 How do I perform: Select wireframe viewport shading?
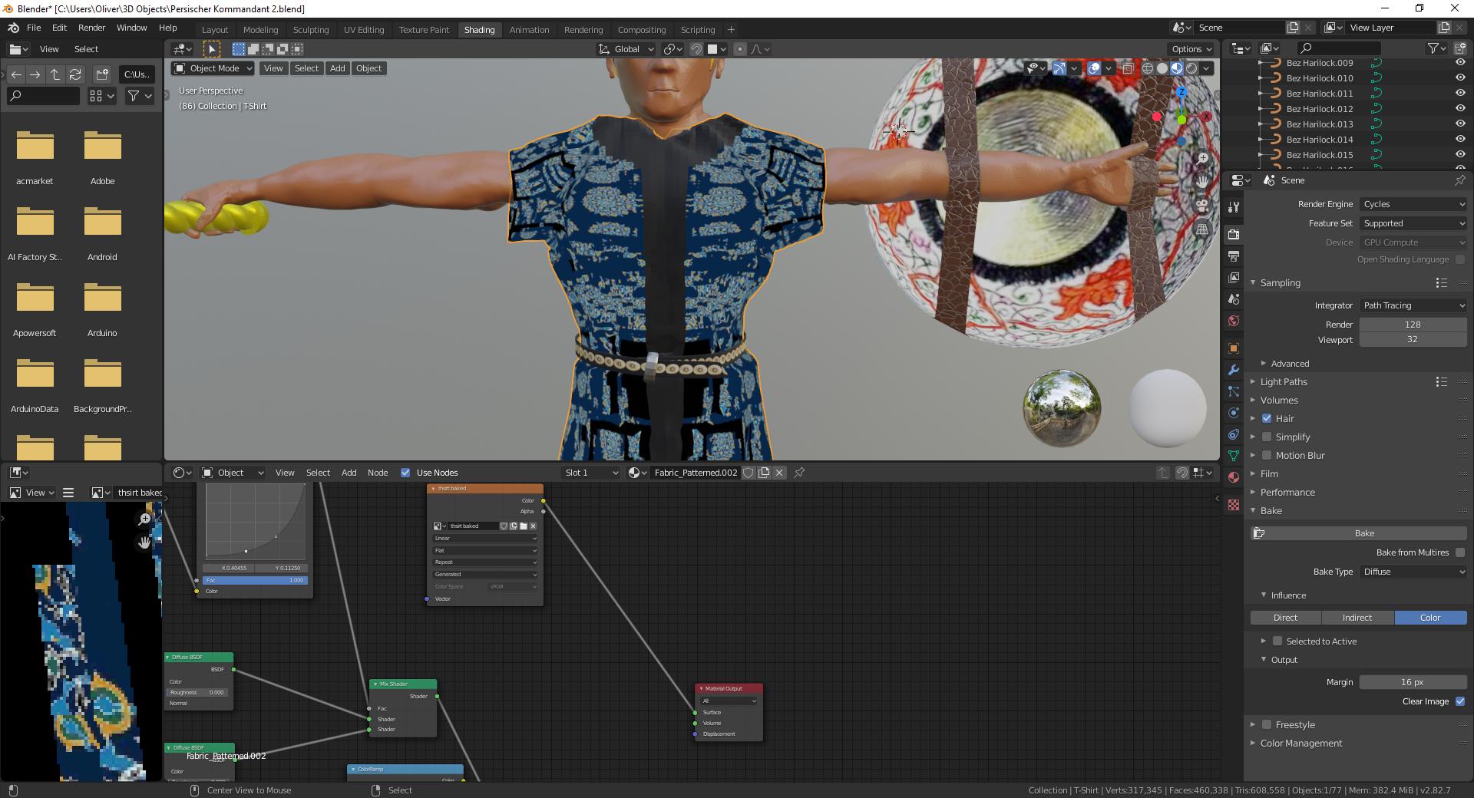[x=1148, y=68]
